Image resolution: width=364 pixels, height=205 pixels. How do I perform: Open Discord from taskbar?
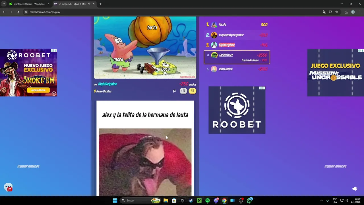(x=216, y=200)
